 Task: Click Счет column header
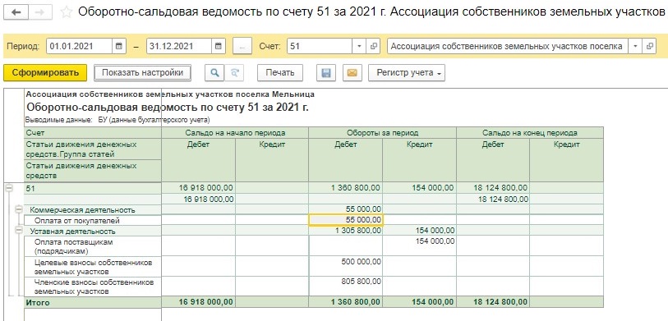click(x=93, y=132)
